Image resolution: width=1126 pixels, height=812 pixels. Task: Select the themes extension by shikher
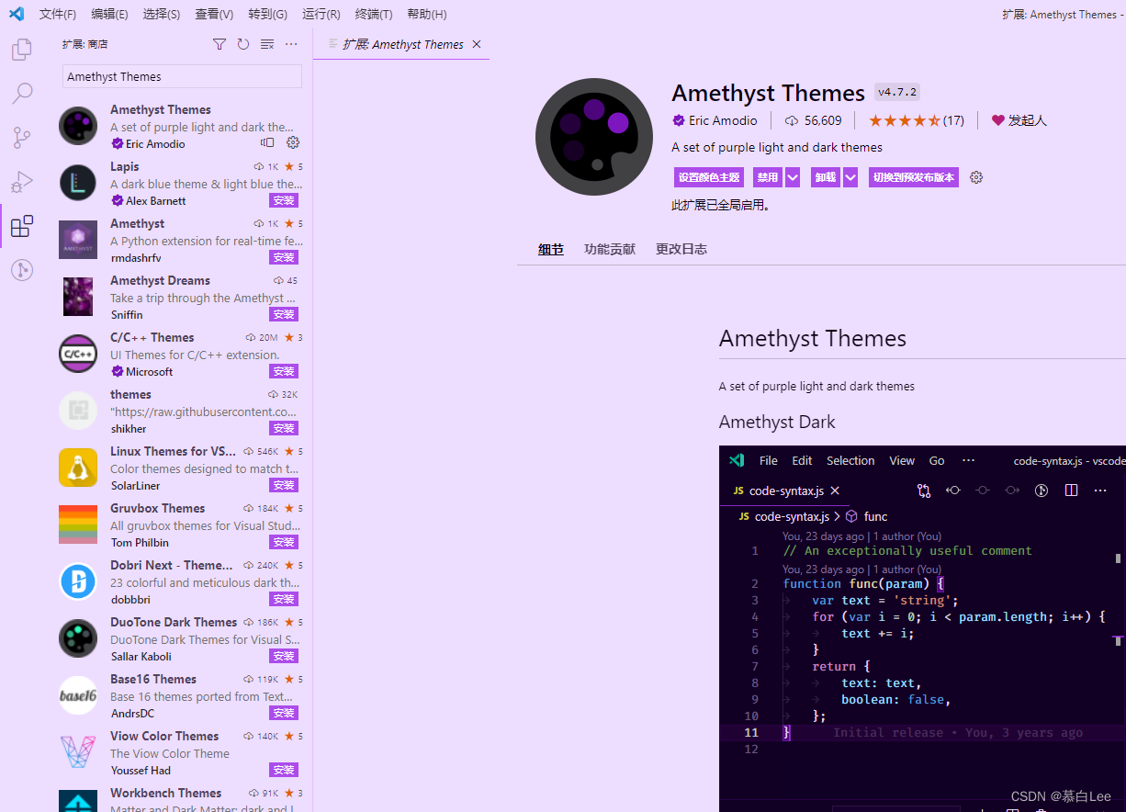pos(181,411)
